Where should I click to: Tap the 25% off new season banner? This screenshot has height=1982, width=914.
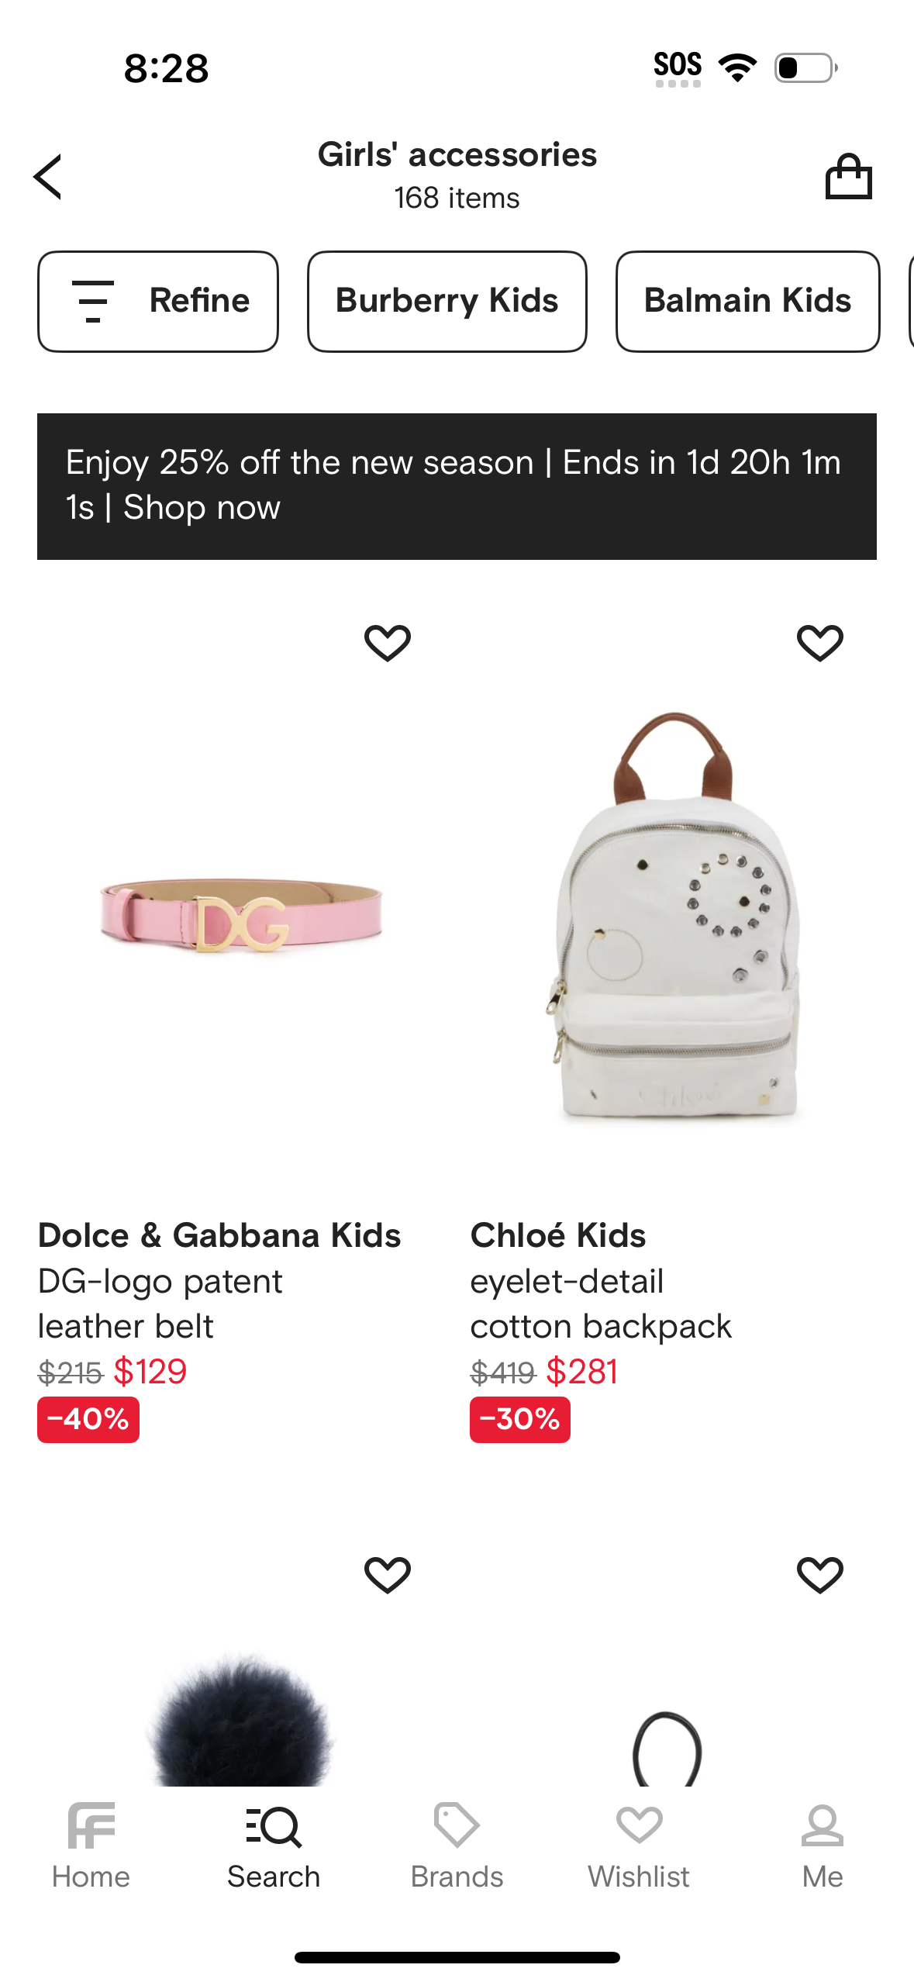tap(457, 486)
